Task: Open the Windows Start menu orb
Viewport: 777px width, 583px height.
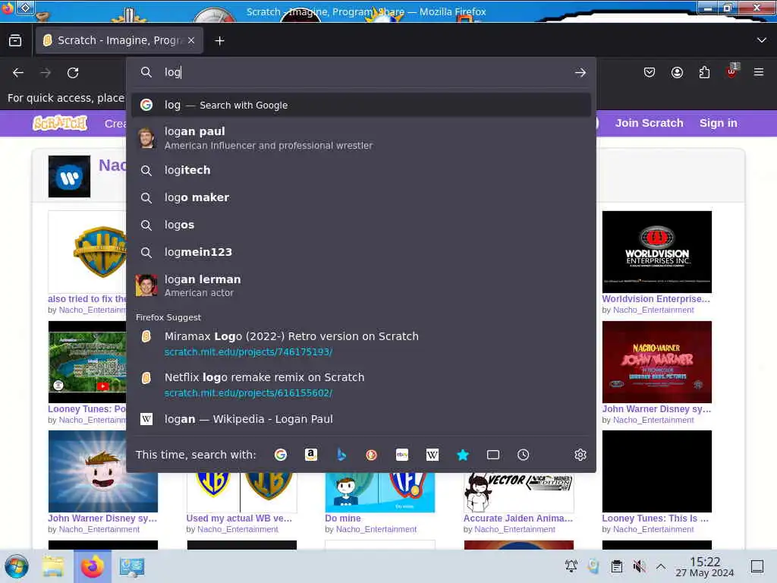Action: pos(17,566)
